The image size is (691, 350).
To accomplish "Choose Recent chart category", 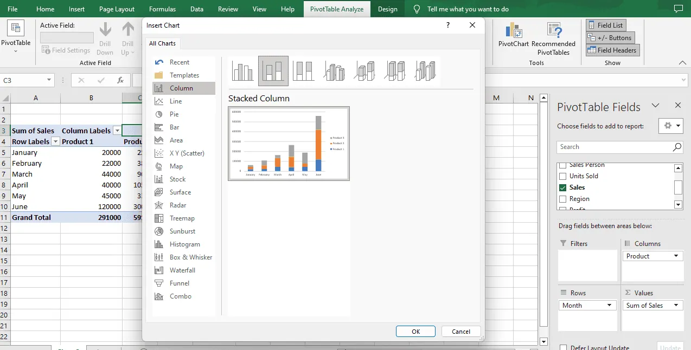I will coord(184,62).
